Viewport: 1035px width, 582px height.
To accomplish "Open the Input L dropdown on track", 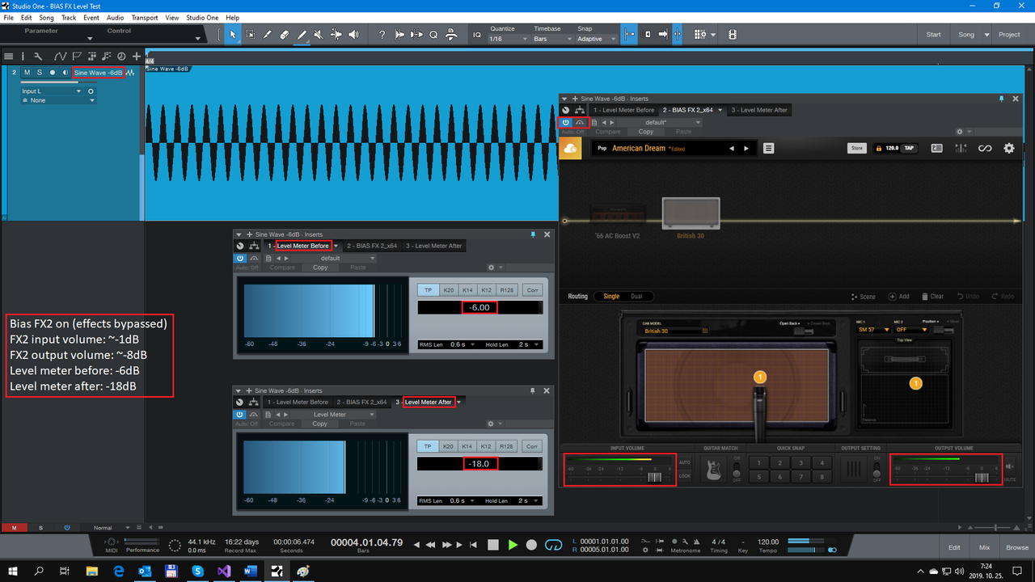I will 52,91.
